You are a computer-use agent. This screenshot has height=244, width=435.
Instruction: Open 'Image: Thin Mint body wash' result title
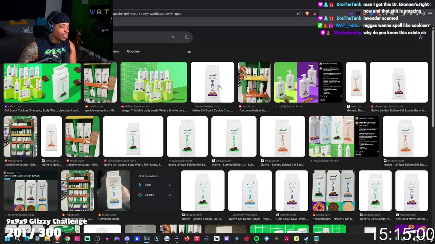tap(154, 110)
